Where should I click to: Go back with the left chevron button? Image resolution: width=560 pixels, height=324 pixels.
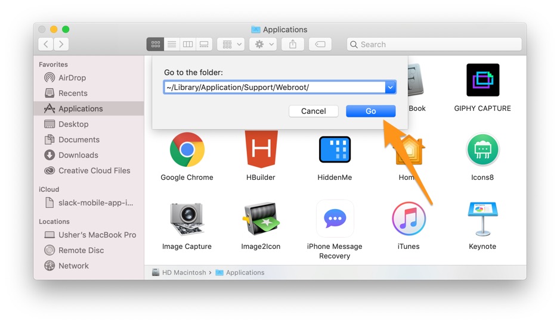point(46,44)
